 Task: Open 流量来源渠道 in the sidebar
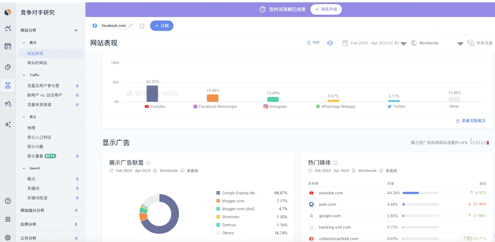[x=39, y=105]
